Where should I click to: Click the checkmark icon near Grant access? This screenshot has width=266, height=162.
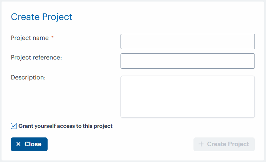[14, 126]
